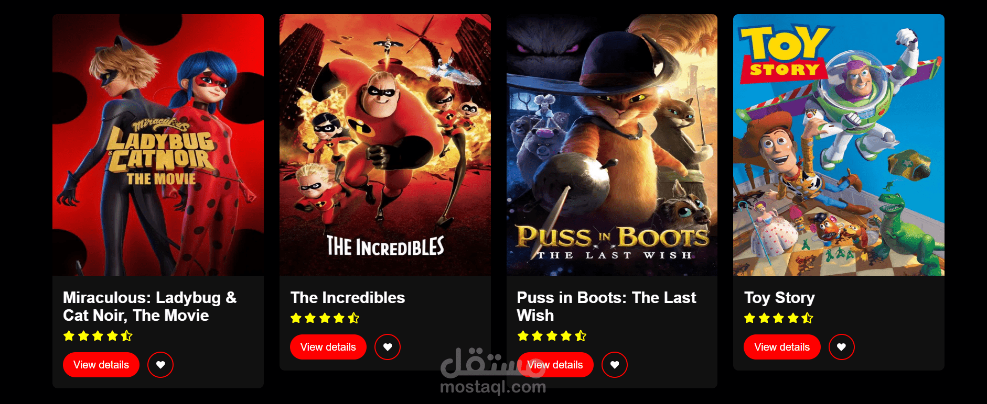The image size is (987, 404).
Task: Select half star rating on Toy Story
Action: click(807, 318)
